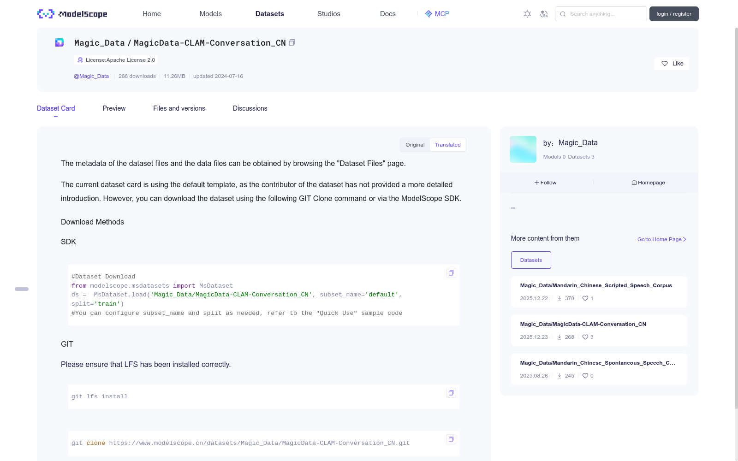Click the download icon on MagicData-CLAM-Conversation_CN card
Screen dimensions: 738x461
[x=559, y=337]
